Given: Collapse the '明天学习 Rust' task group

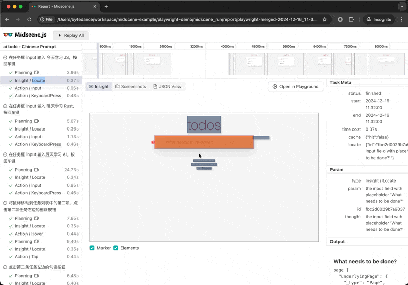Looking at the screenshot, I should 5,106.
